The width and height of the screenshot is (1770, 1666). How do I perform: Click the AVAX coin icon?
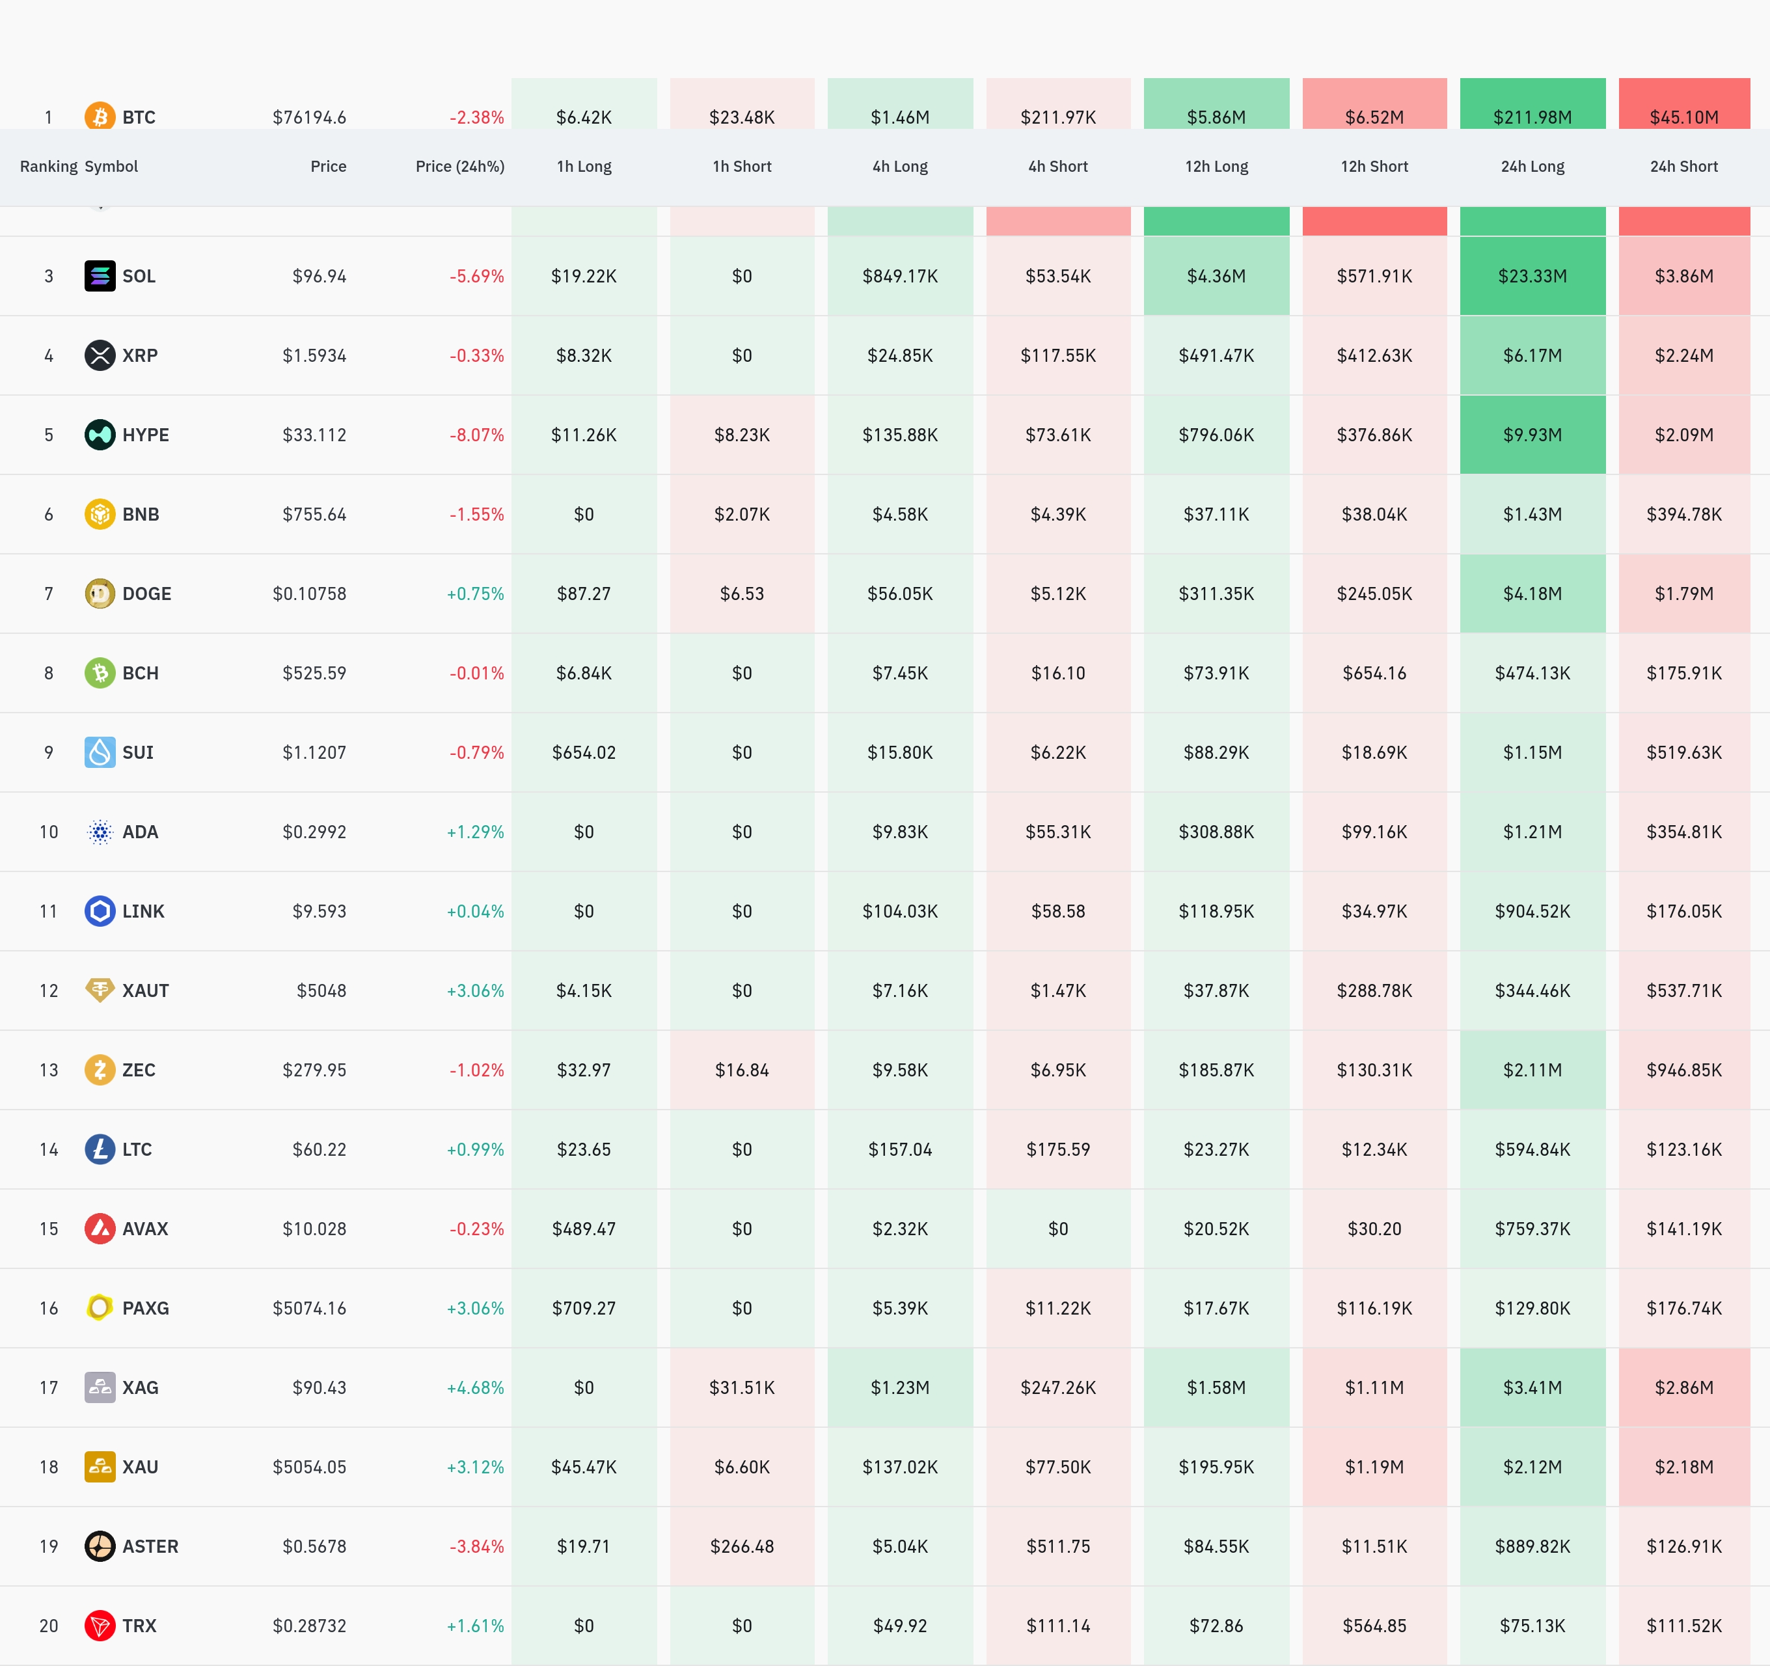pos(100,1229)
